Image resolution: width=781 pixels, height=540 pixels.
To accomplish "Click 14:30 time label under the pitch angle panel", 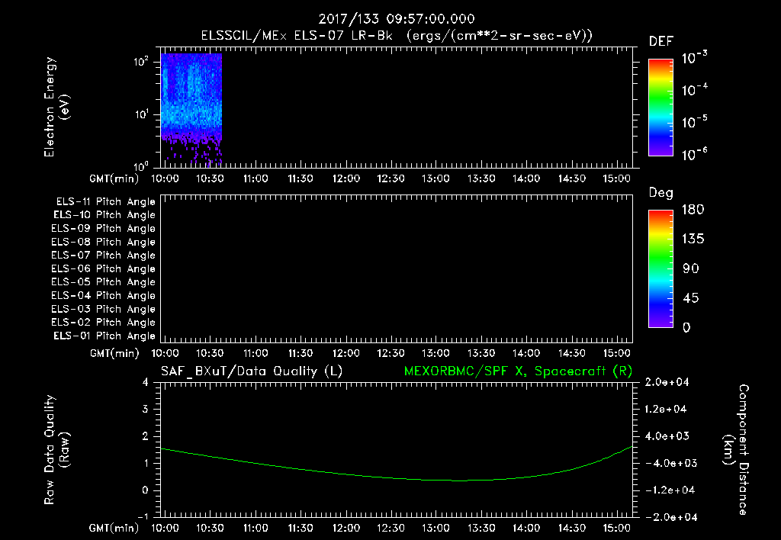I will [571, 353].
